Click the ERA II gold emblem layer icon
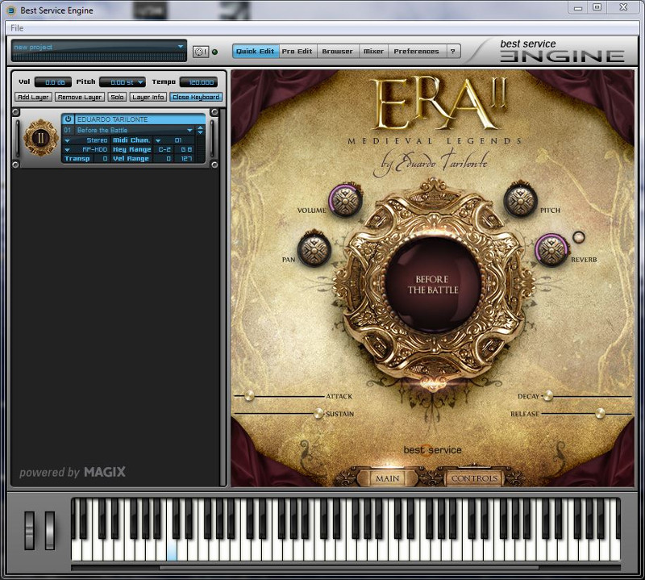This screenshot has height=580, width=645. pos(40,138)
